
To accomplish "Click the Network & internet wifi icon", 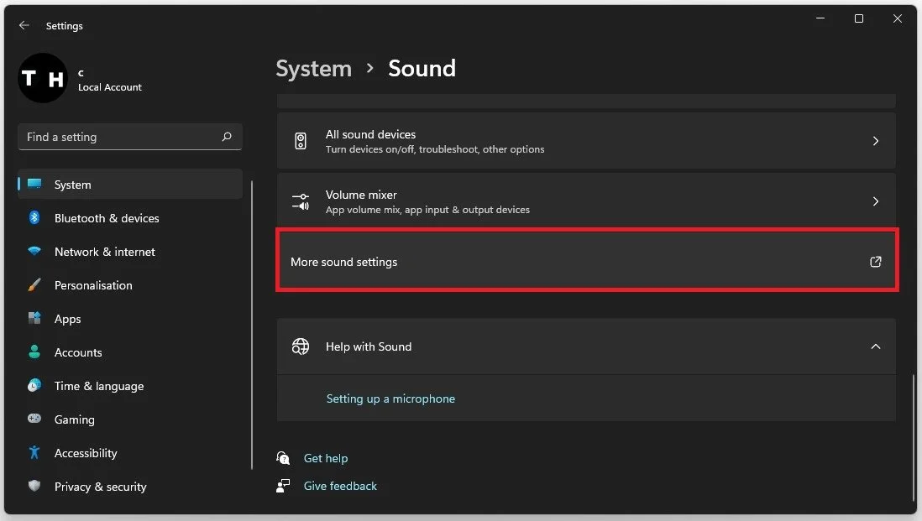I will pyautogui.click(x=34, y=252).
